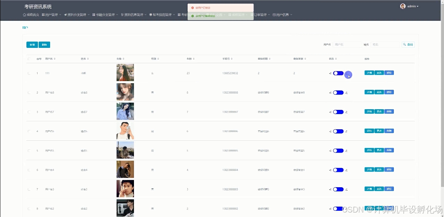Sort table by 用户名 column arrows

55,59
